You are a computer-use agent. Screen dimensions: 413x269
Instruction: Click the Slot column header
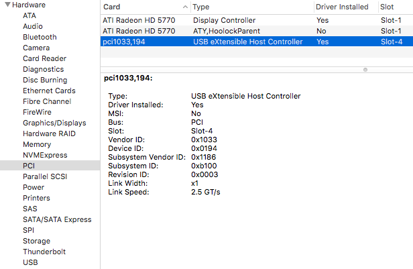(386, 6)
